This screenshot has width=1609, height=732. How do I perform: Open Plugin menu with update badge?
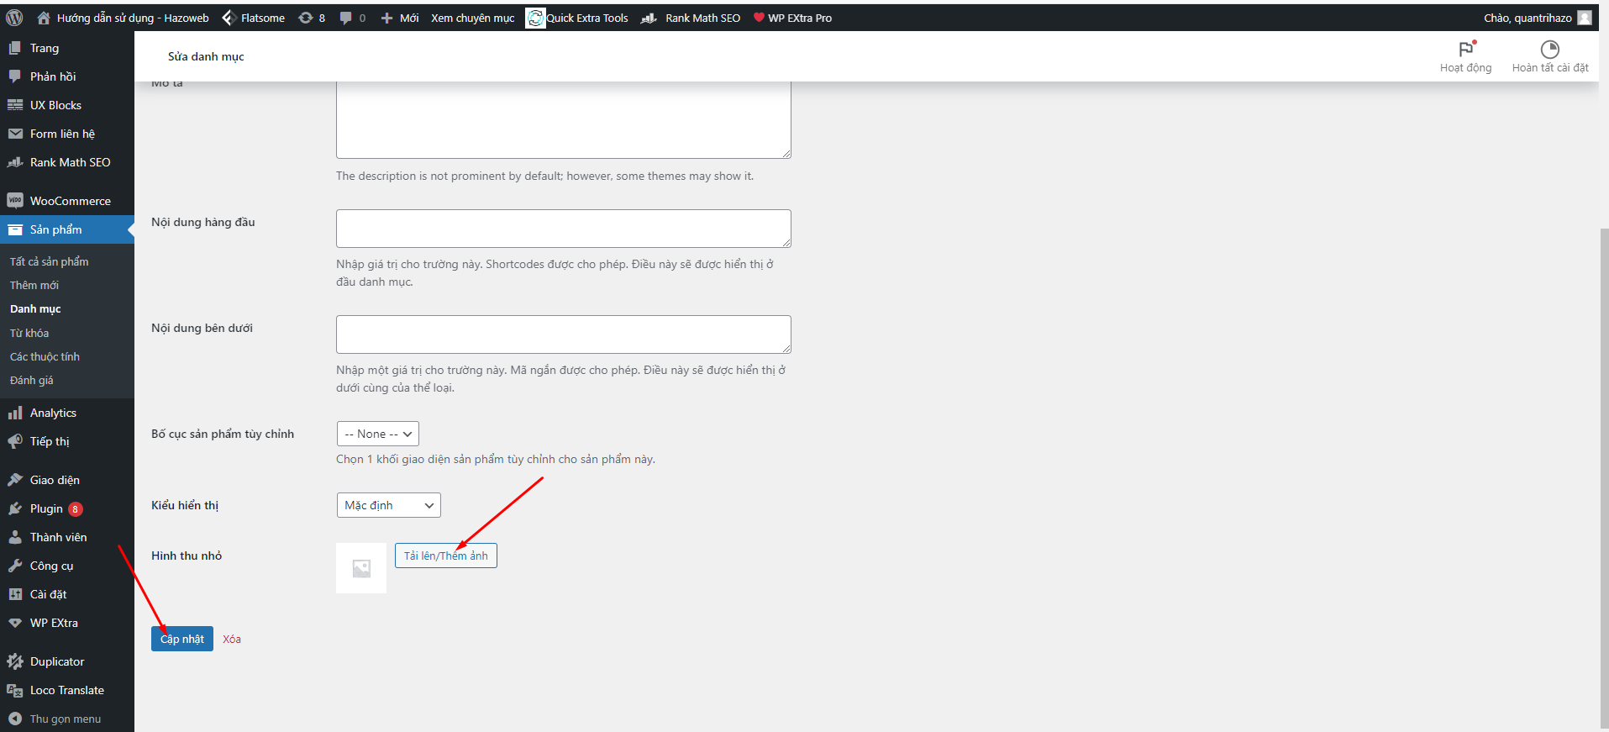pyautogui.click(x=47, y=508)
